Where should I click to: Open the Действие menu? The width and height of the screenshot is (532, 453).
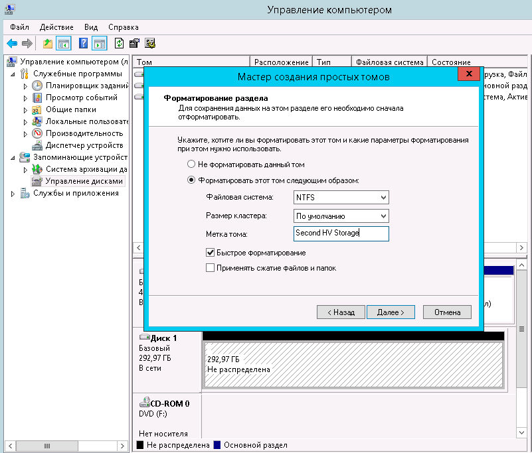tap(56, 27)
